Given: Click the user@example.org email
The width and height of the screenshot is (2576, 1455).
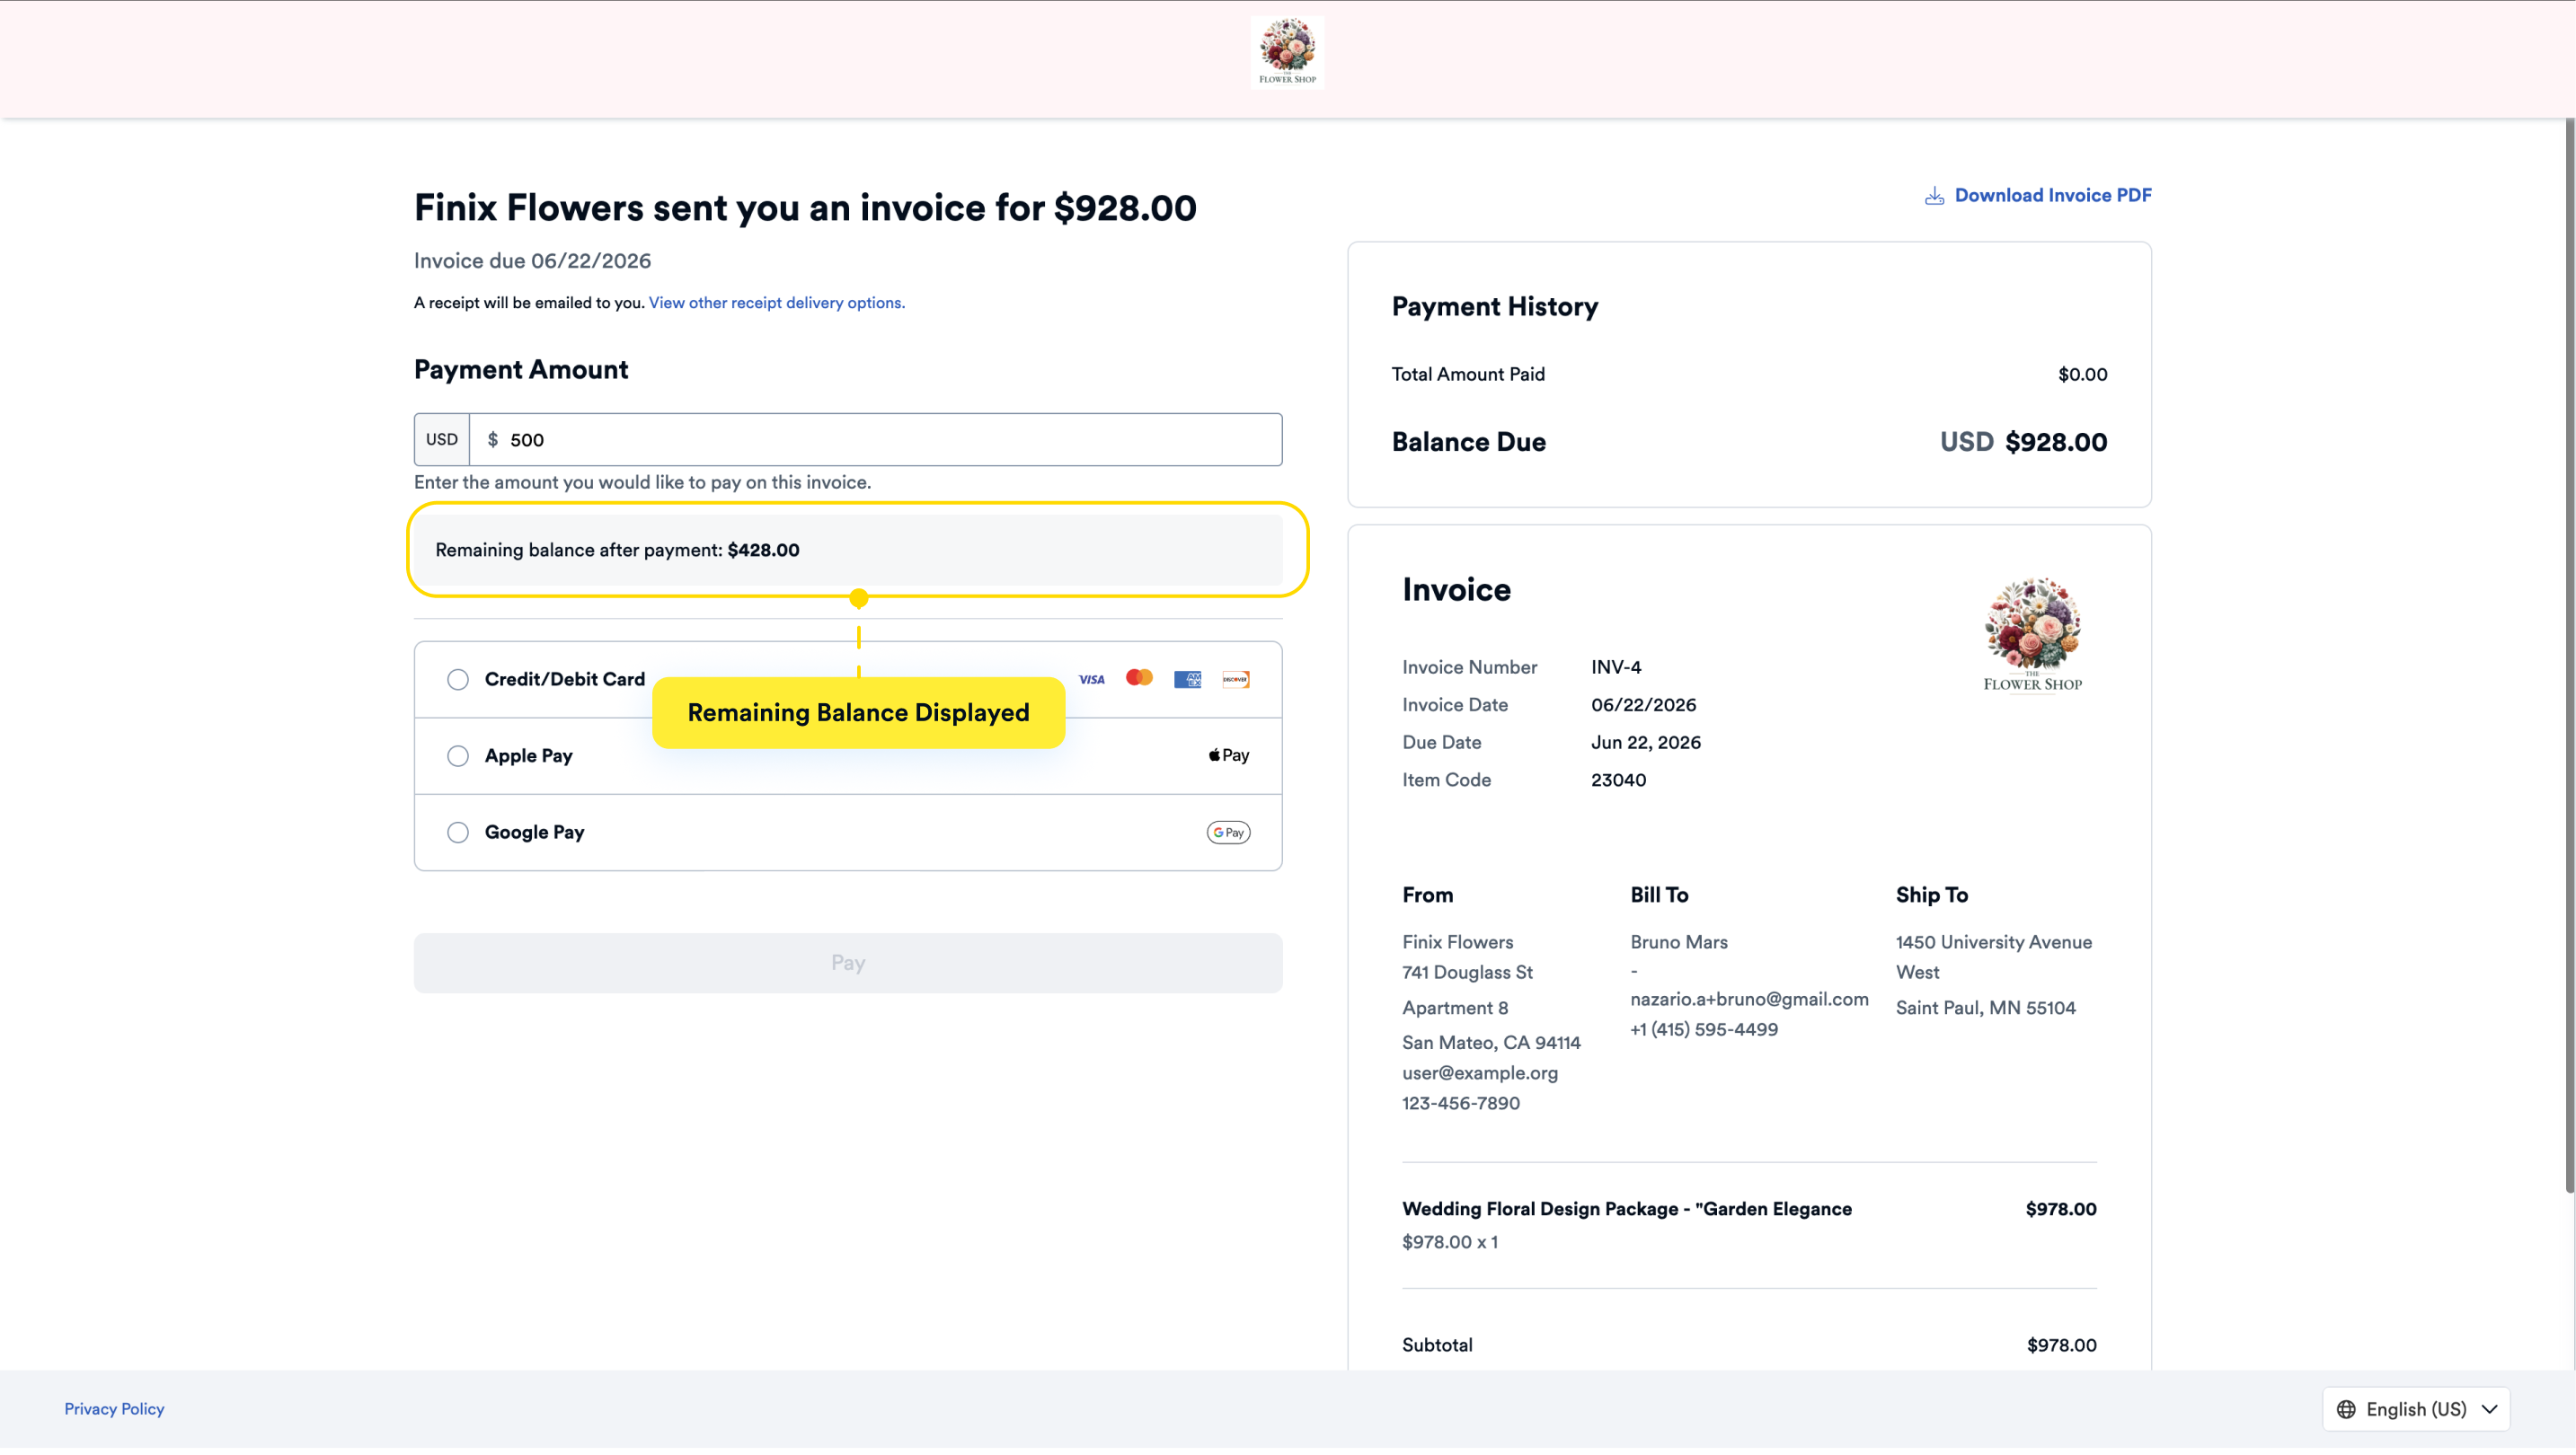Looking at the screenshot, I should pos(1479,1073).
